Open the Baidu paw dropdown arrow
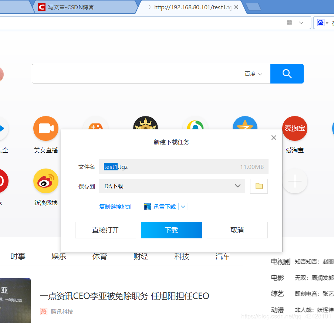Viewport: 334px width, 323px height. click(x=327, y=23)
